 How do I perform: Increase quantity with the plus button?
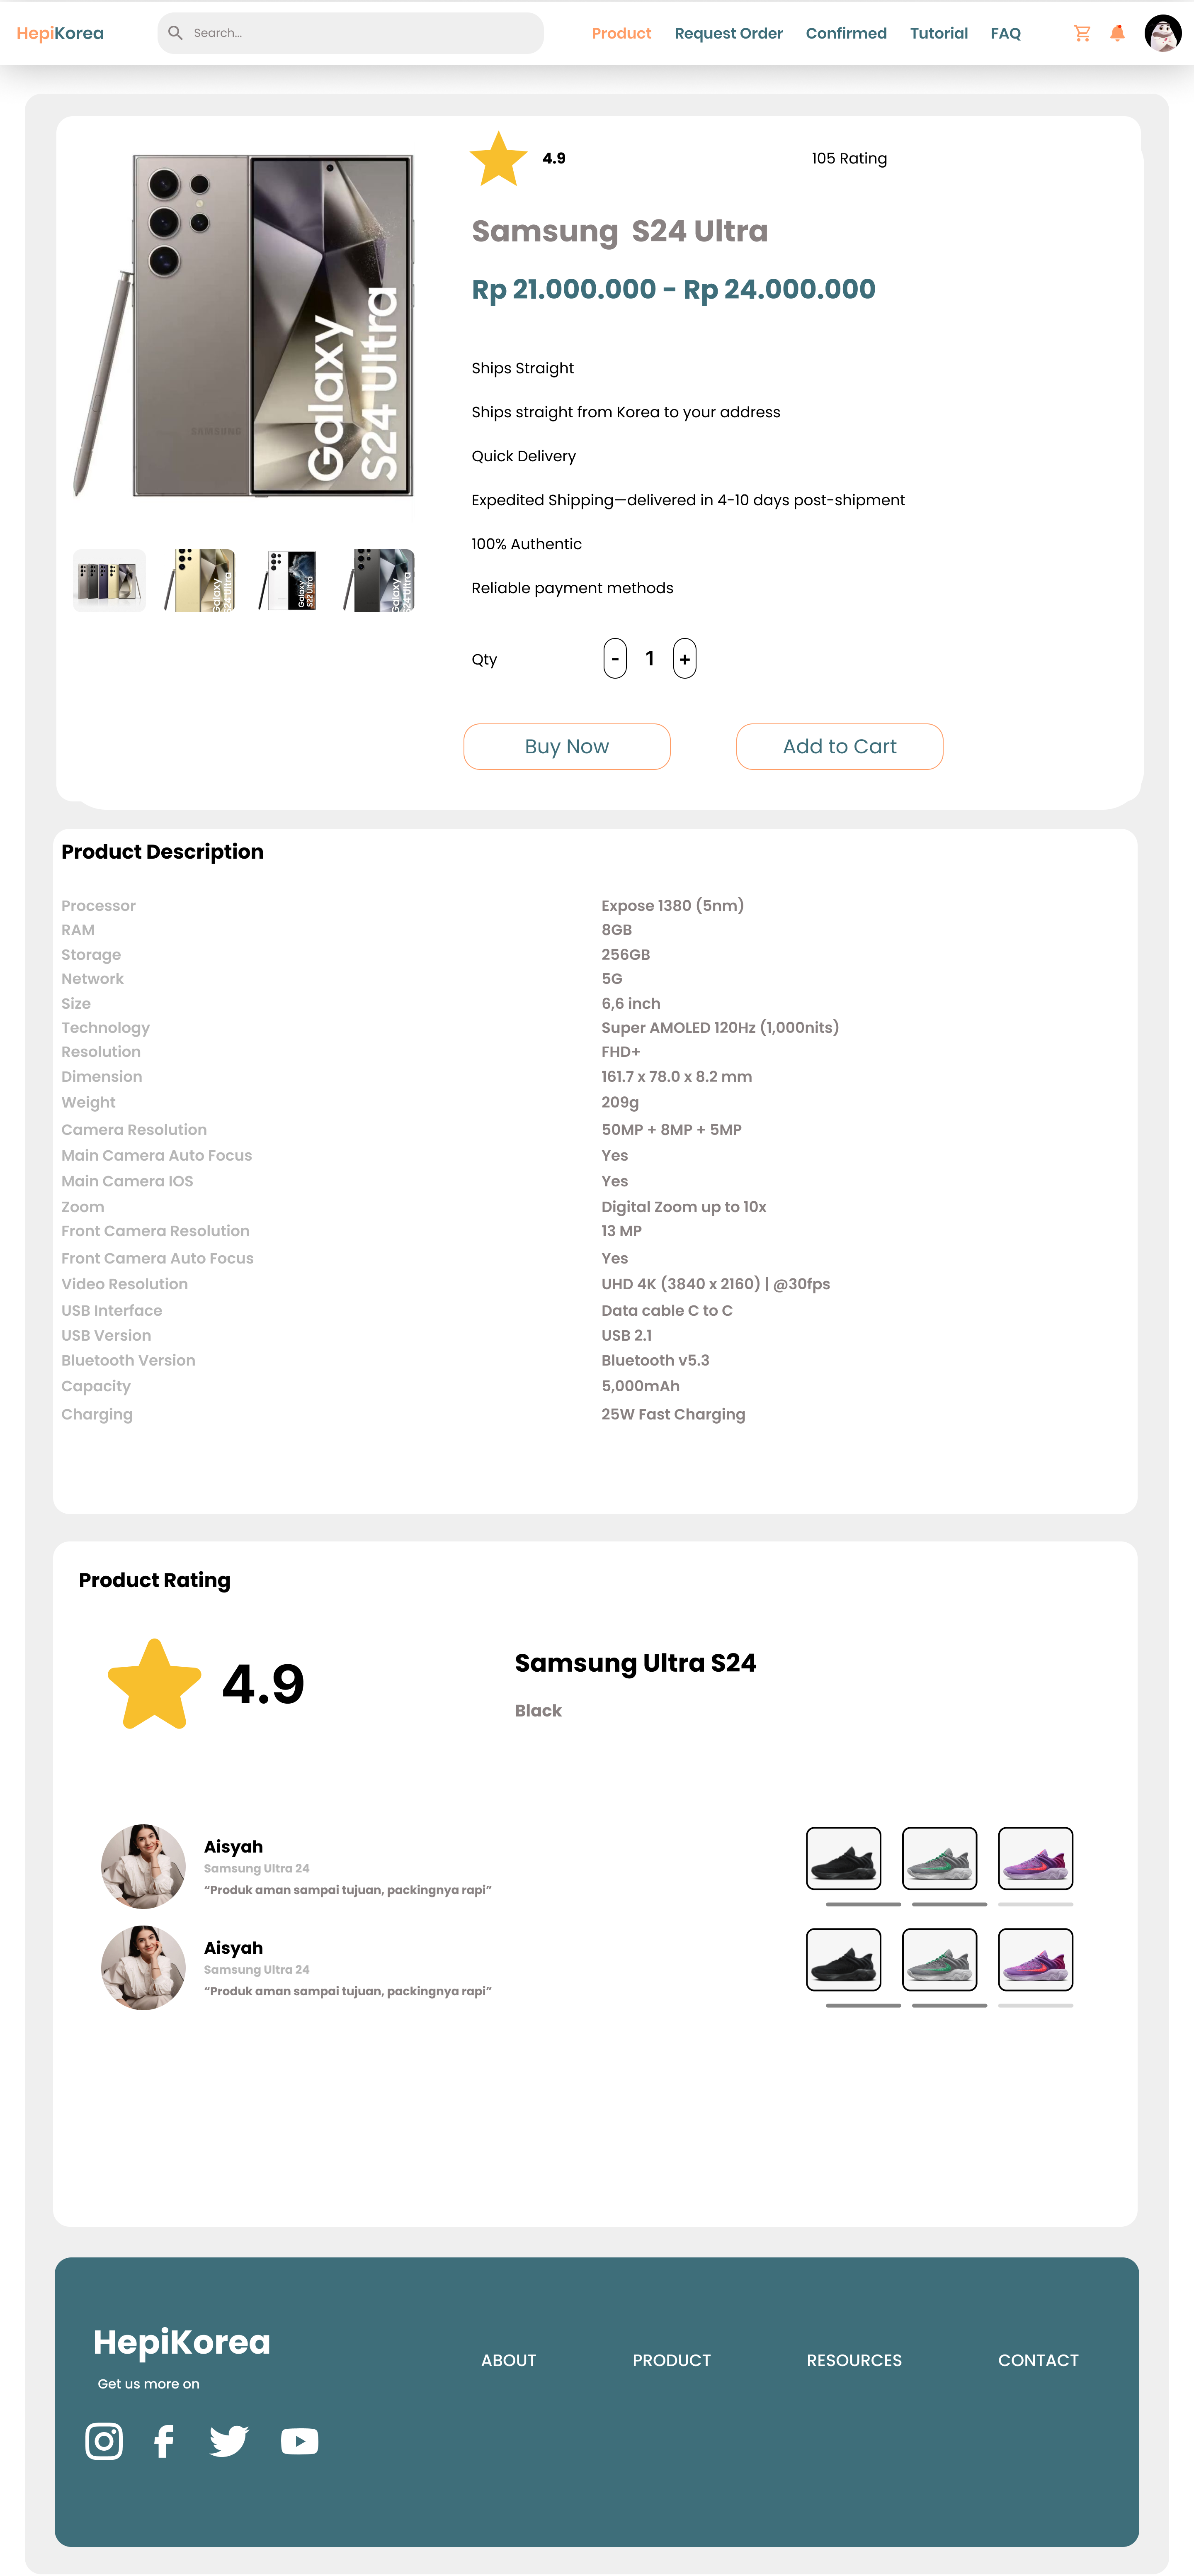[x=684, y=658]
